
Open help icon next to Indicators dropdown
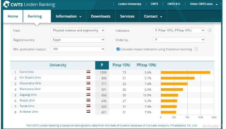(x=209, y=30)
